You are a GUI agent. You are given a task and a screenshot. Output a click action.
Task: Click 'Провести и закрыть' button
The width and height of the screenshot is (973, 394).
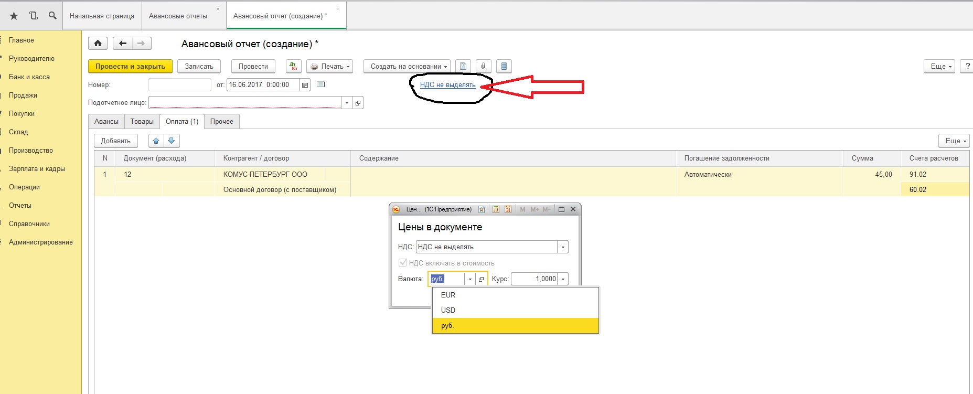(x=130, y=66)
